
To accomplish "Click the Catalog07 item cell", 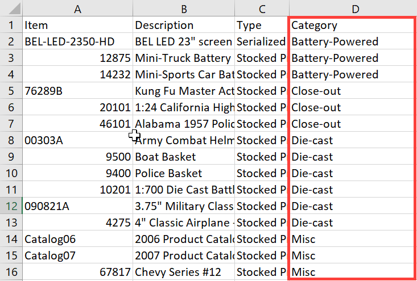I will coord(77,255).
